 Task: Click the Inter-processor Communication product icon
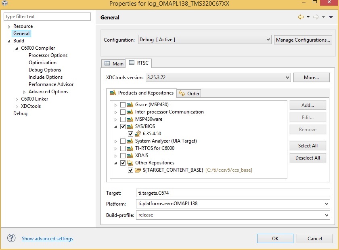pyautogui.click(x=130, y=112)
